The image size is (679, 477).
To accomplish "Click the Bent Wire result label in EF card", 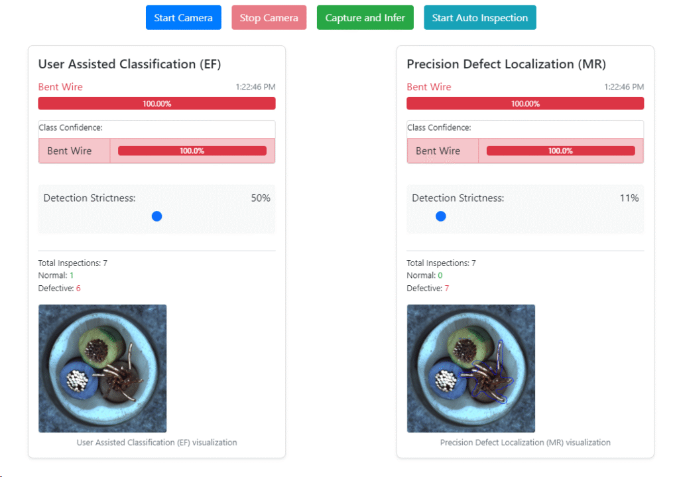I will click(x=60, y=87).
